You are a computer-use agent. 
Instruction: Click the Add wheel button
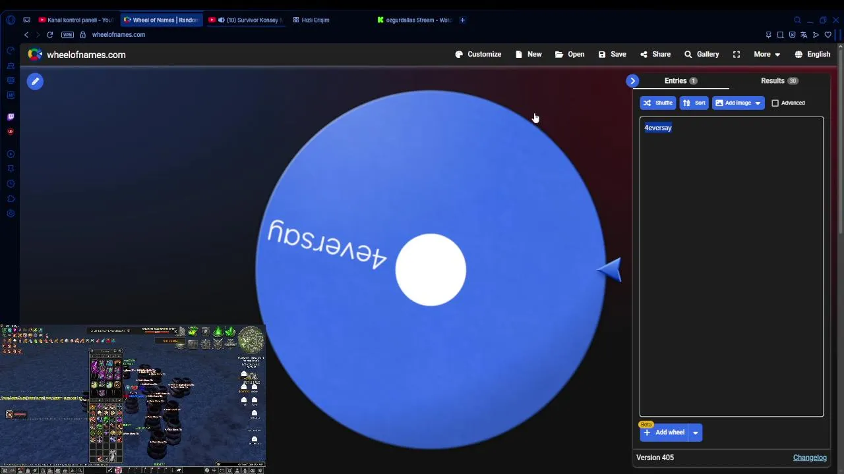click(664, 433)
